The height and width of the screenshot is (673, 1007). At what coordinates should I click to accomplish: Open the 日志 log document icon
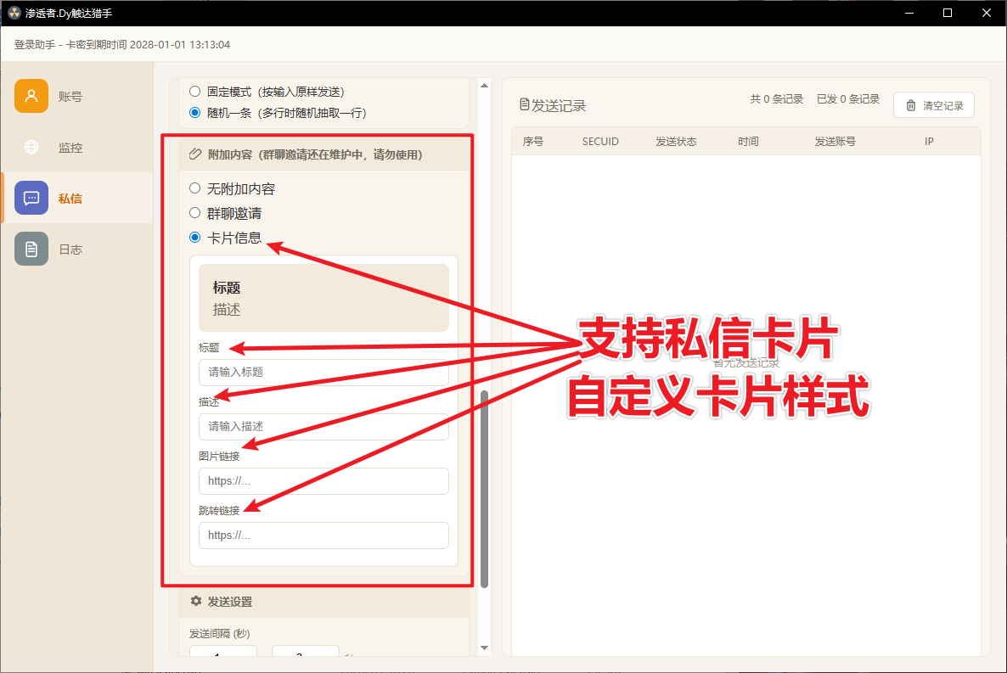pyautogui.click(x=31, y=249)
